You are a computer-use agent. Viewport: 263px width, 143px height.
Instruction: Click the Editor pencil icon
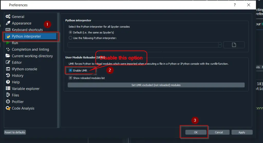click(8, 62)
